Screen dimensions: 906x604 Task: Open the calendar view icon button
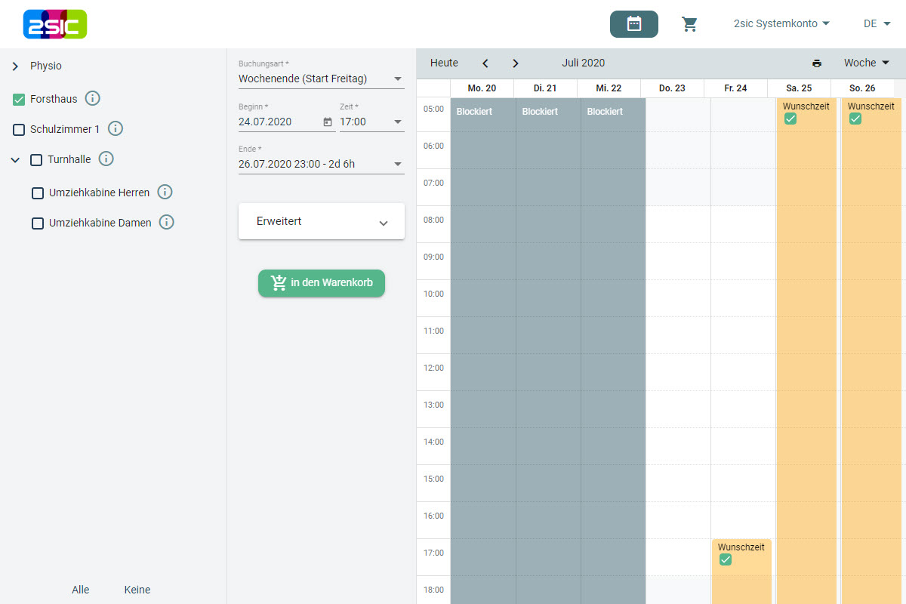pyautogui.click(x=633, y=24)
